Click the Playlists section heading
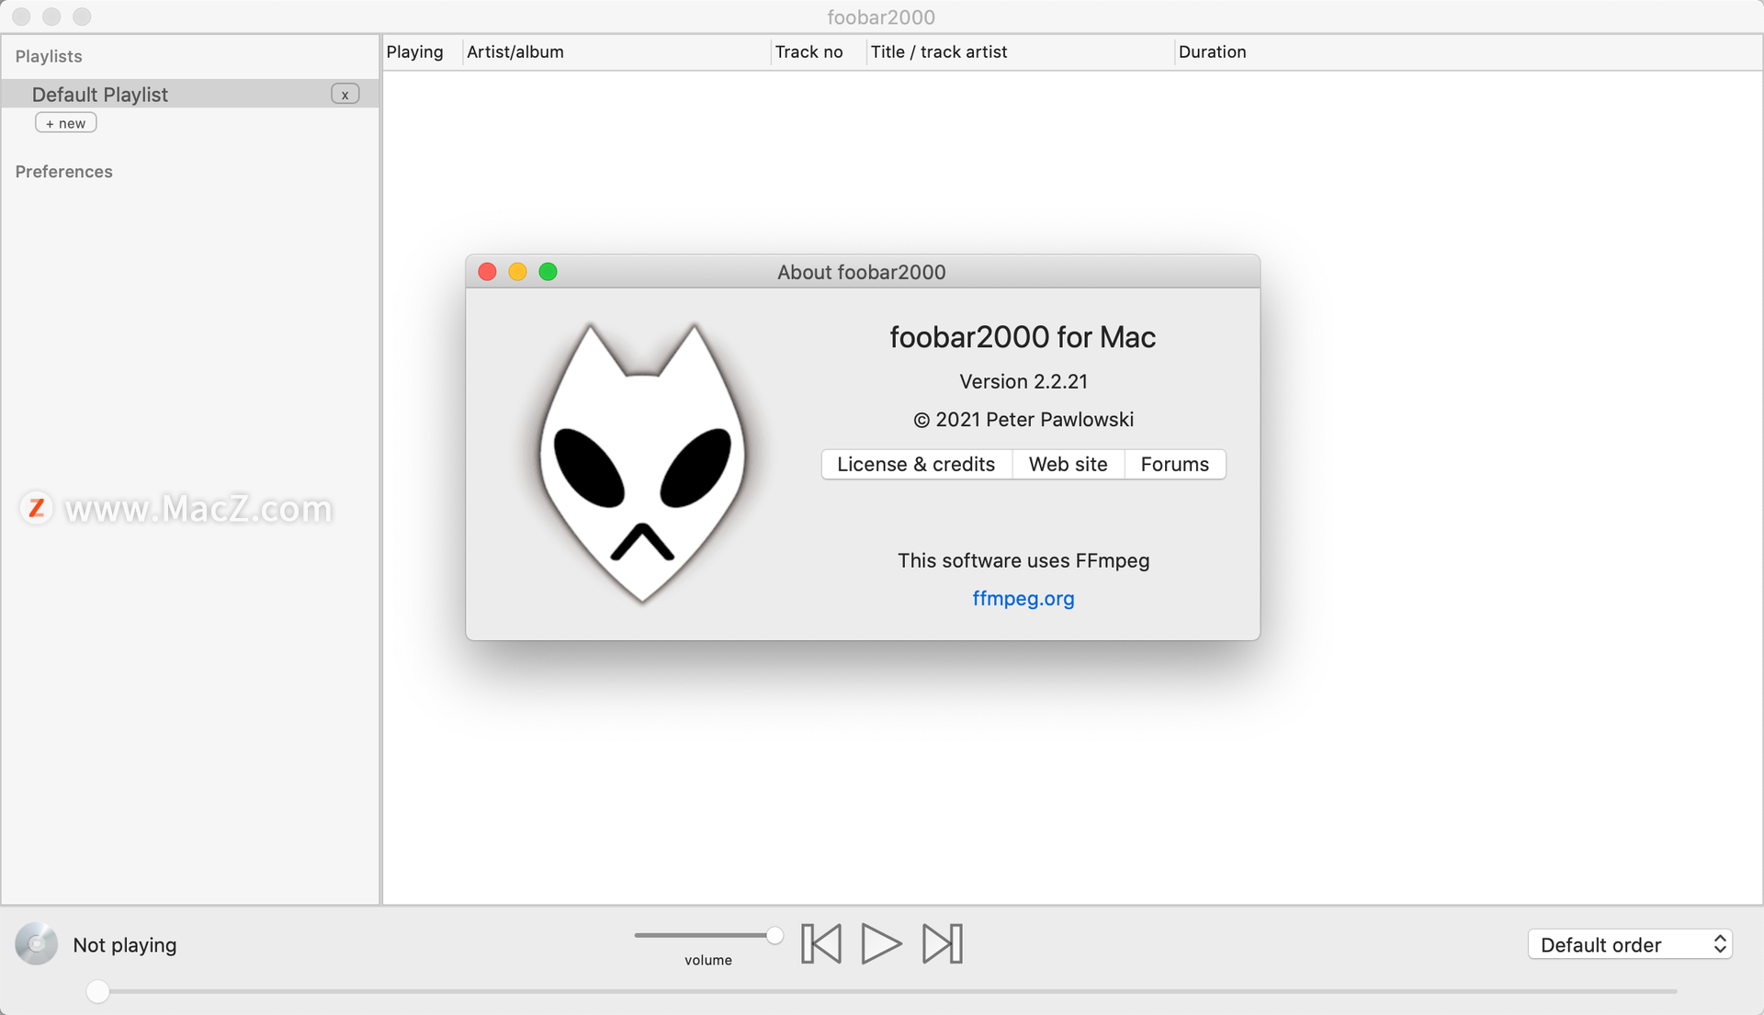Viewport: 1764px width, 1015px height. click(49, 56)
